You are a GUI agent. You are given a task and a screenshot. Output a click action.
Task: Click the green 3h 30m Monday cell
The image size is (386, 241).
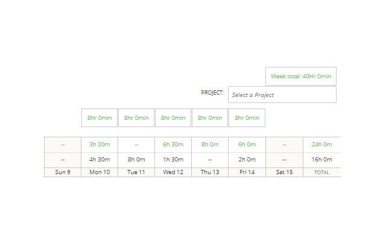click(100, 145)
